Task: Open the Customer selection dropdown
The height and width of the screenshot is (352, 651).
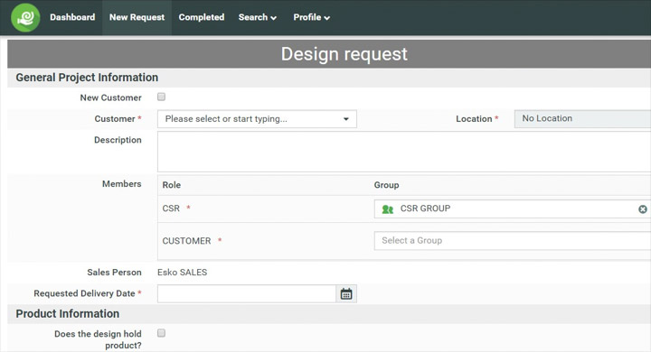Action: tap(257, 119)
